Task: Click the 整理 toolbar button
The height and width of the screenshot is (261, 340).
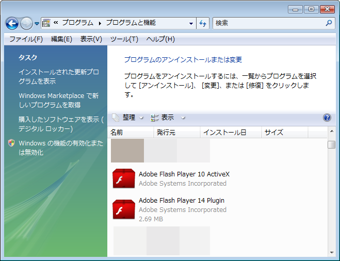Action: click(x=124, y=118)
